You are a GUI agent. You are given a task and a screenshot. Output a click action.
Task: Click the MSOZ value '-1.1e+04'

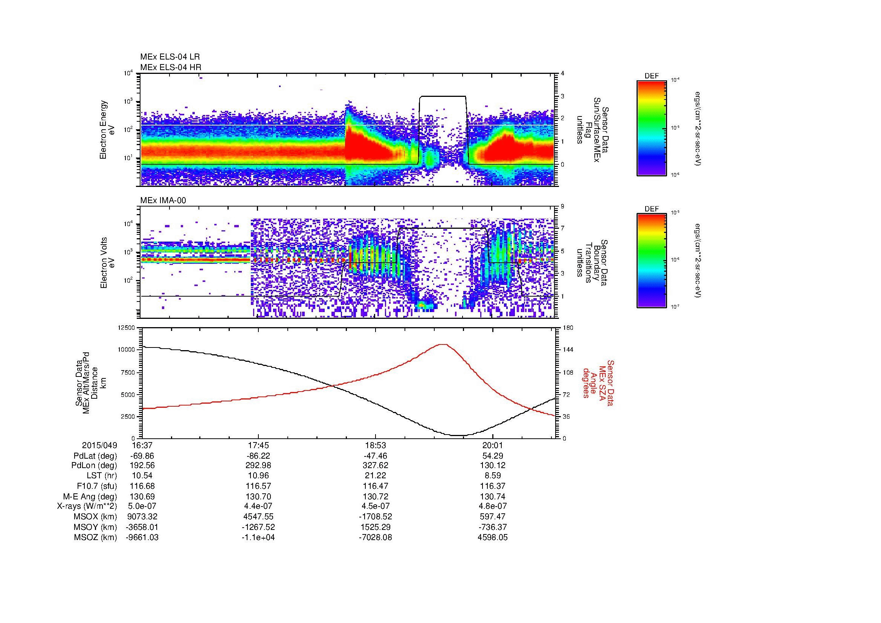tap(259, 537)
